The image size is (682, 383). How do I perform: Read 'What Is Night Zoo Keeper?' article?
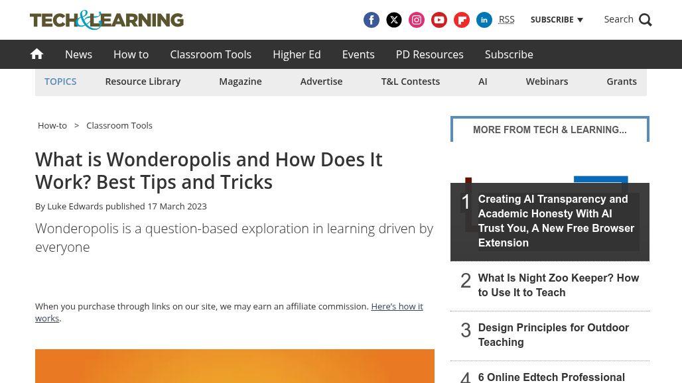559,286
